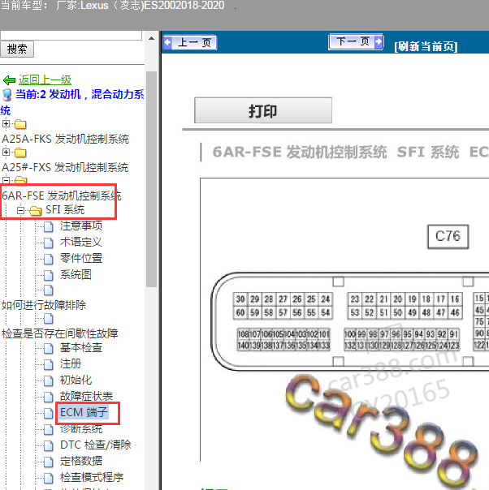Select the ECM 端子 page
Viewport: 489px width, 490px height.
[84, 412]
